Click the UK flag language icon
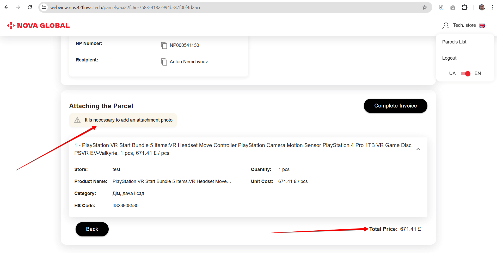497x253 pixels. tap(482, 26)
